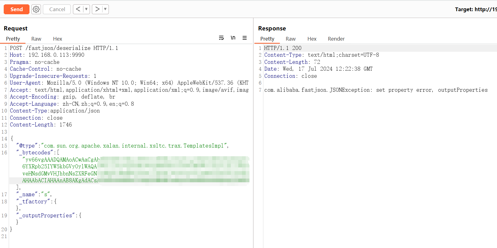The image size is (497, 248).
Task: Click the Content-Type:application/json header
Action: click(x=55, y=111)
